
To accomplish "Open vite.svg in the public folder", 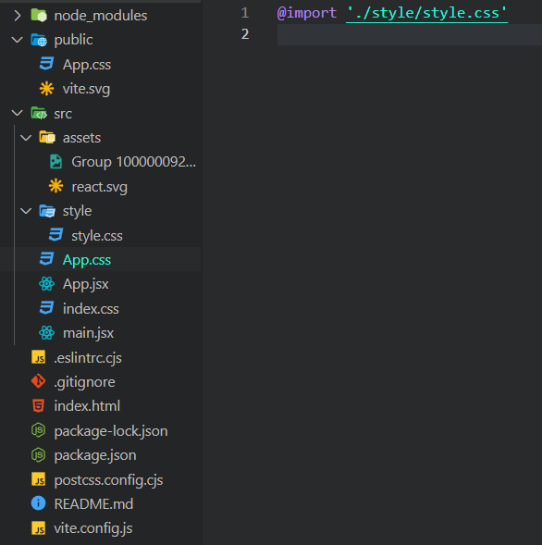I will click(x=86, y=89).
